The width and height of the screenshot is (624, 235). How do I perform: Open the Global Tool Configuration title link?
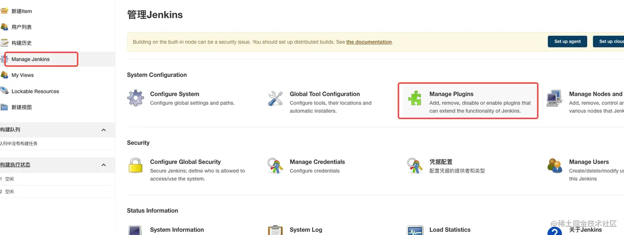pyautogui.click(x=325, y=94)
